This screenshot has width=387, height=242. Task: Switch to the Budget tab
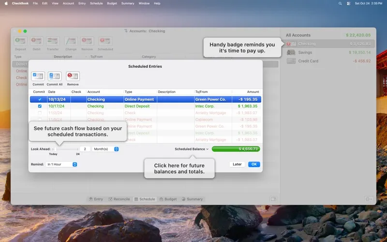click(168, 199)
